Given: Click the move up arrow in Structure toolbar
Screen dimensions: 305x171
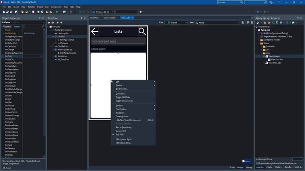Looking at the screenshot, I should click(58, 23).
